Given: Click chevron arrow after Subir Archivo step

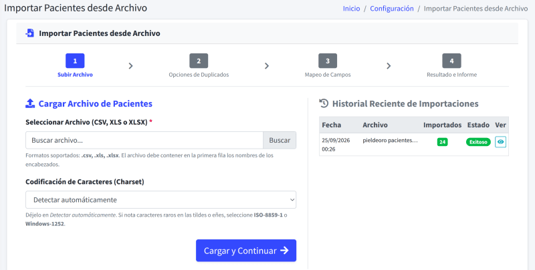Looking at the screenshot, I should 130,66.
